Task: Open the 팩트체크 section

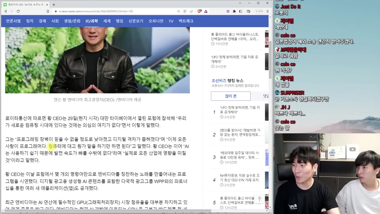Action: tap(186, 21)
